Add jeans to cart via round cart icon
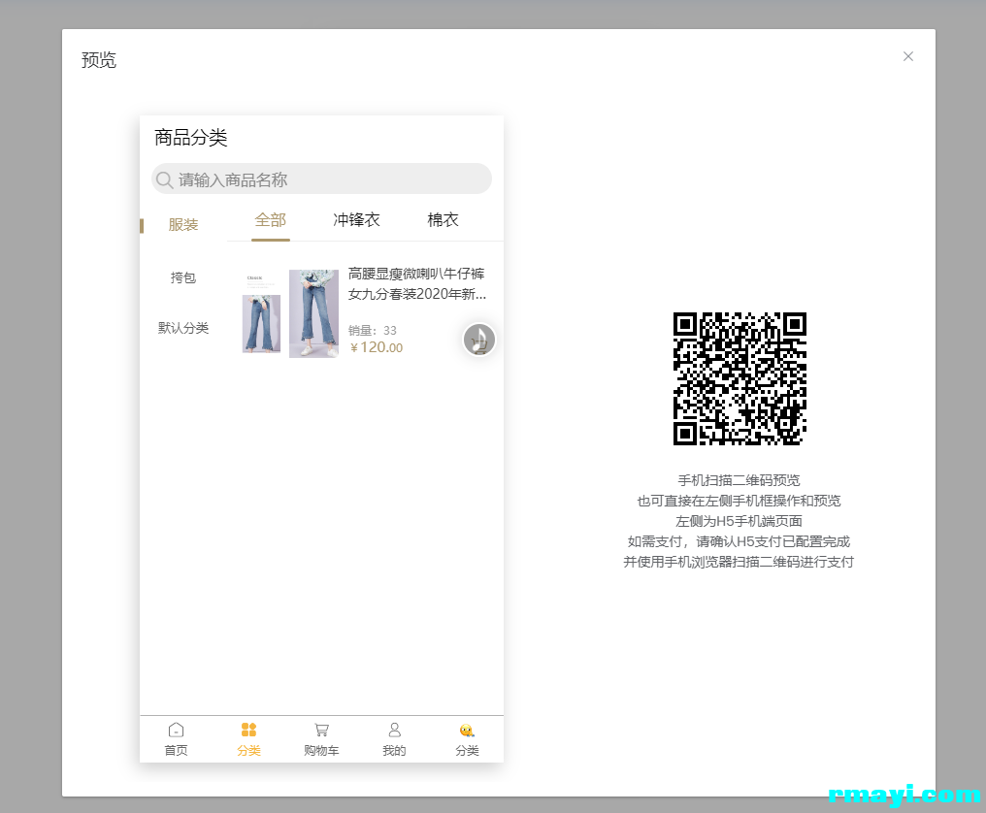 [479, 341]
